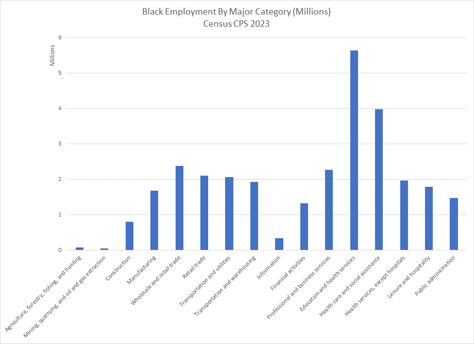Select the Transportation and warehousing bar

254,216
